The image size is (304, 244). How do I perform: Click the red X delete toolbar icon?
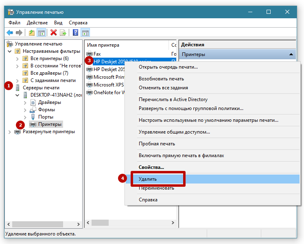(53, 32)
